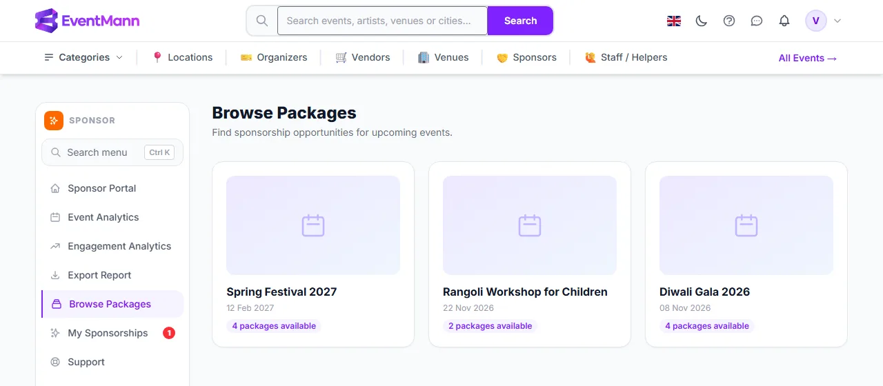Viewport: 883px width, 386px height.
Task: Open Engagement Analytics from sidebar
Action: (112, 246)
